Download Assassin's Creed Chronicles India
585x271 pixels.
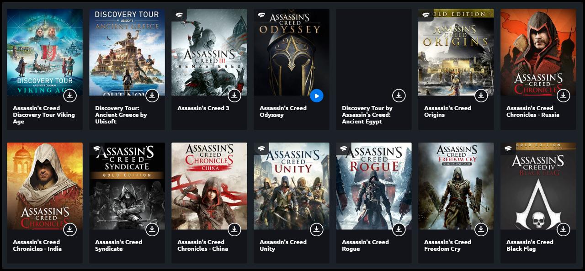click(70, 229)
